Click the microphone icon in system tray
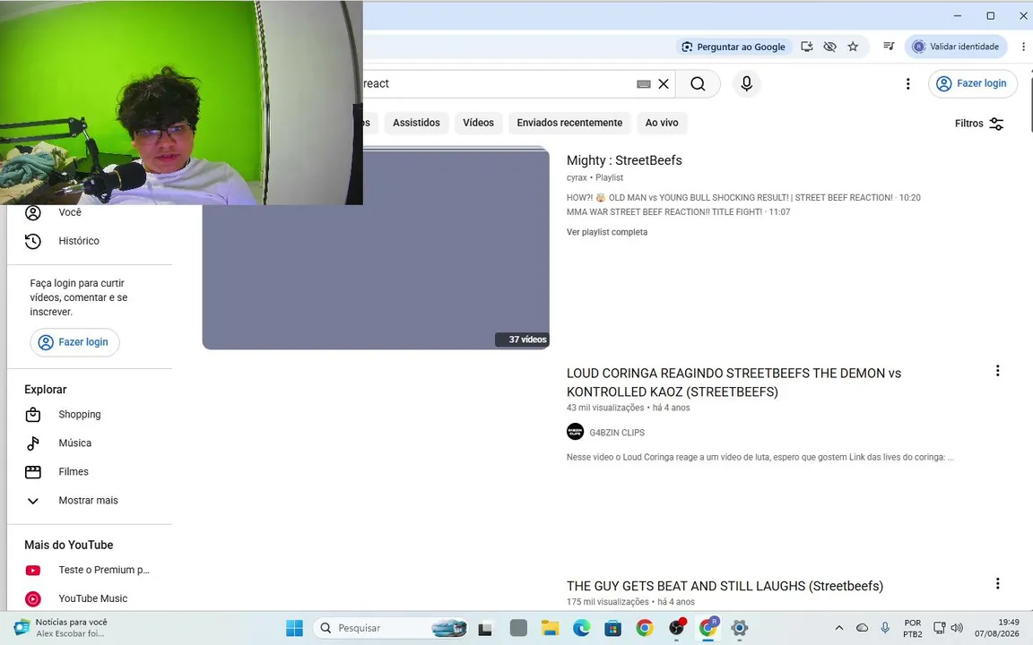 [885, 628]
